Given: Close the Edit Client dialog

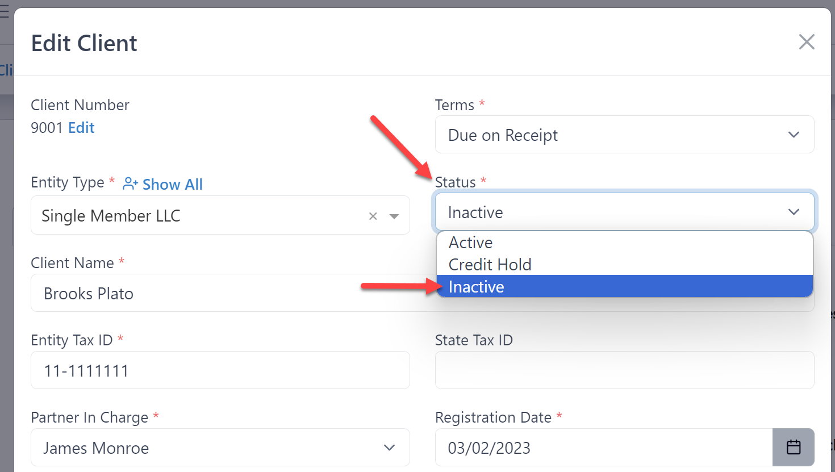Looking at the screenshot, I should pos(807,41).
